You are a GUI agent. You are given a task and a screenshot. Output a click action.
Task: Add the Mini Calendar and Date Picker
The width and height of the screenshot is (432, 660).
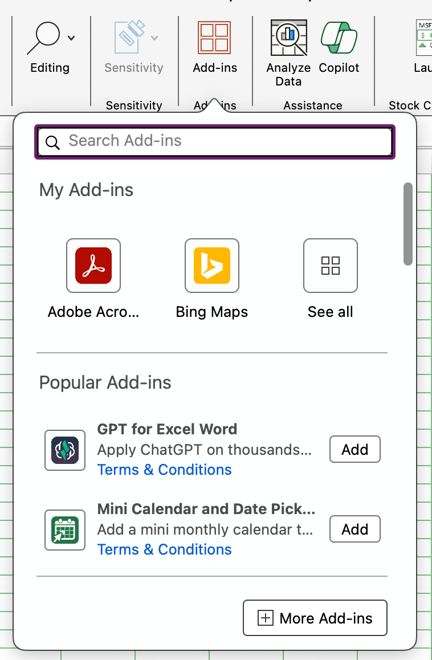pos(354,529)
